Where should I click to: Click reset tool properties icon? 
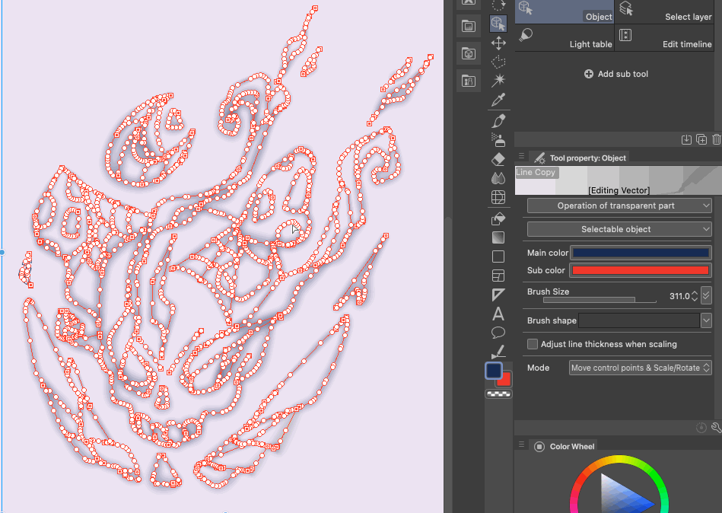coord(701,428)
